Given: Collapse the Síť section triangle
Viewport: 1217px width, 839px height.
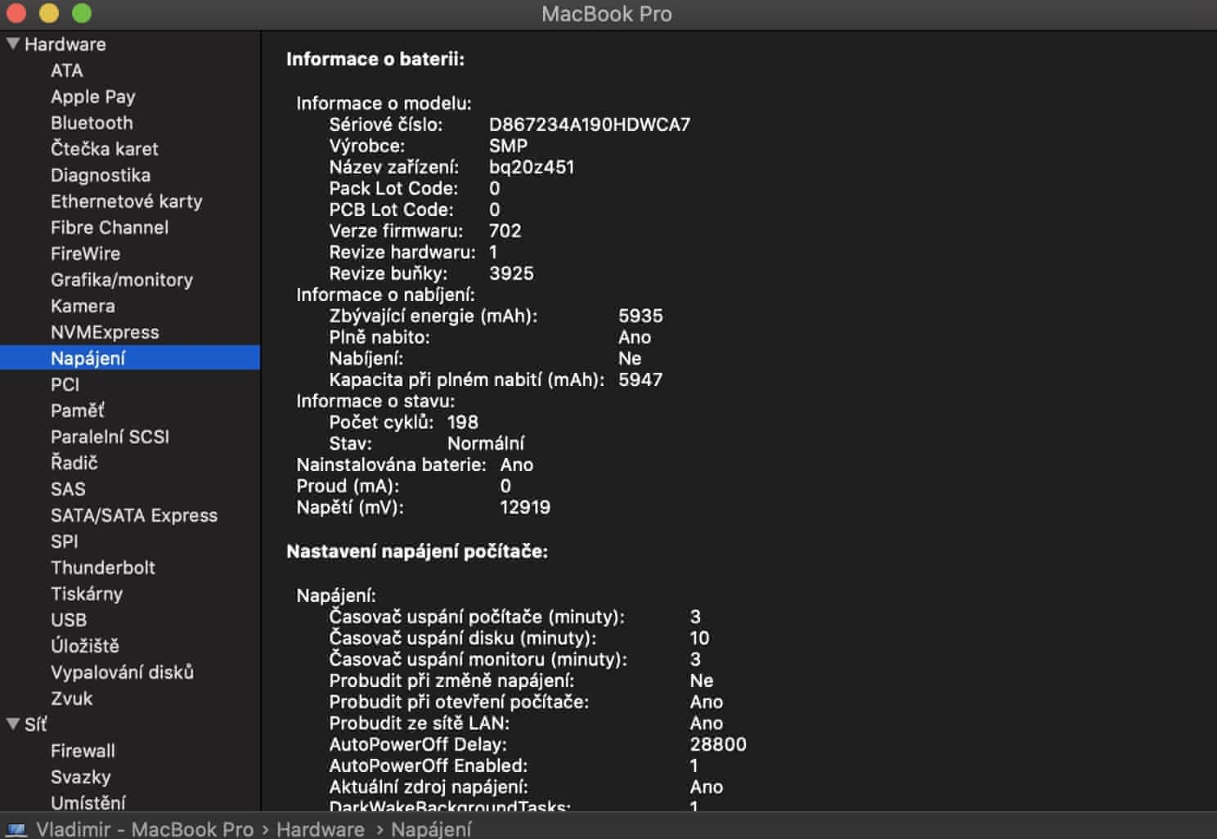Looking at the screenshot, I should pos(13,724).
